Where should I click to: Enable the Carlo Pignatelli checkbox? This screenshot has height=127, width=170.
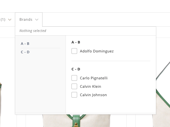coord(74,78)
